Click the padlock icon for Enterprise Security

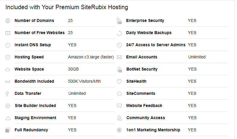click(119, 21)
